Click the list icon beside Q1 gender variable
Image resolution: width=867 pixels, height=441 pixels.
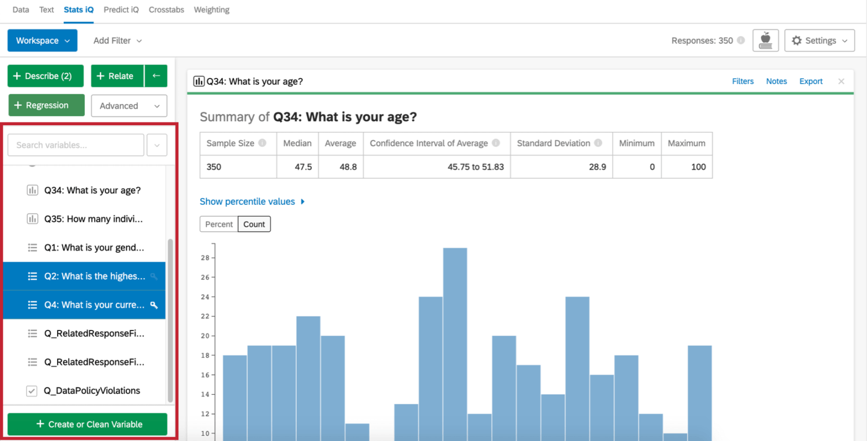32,247
